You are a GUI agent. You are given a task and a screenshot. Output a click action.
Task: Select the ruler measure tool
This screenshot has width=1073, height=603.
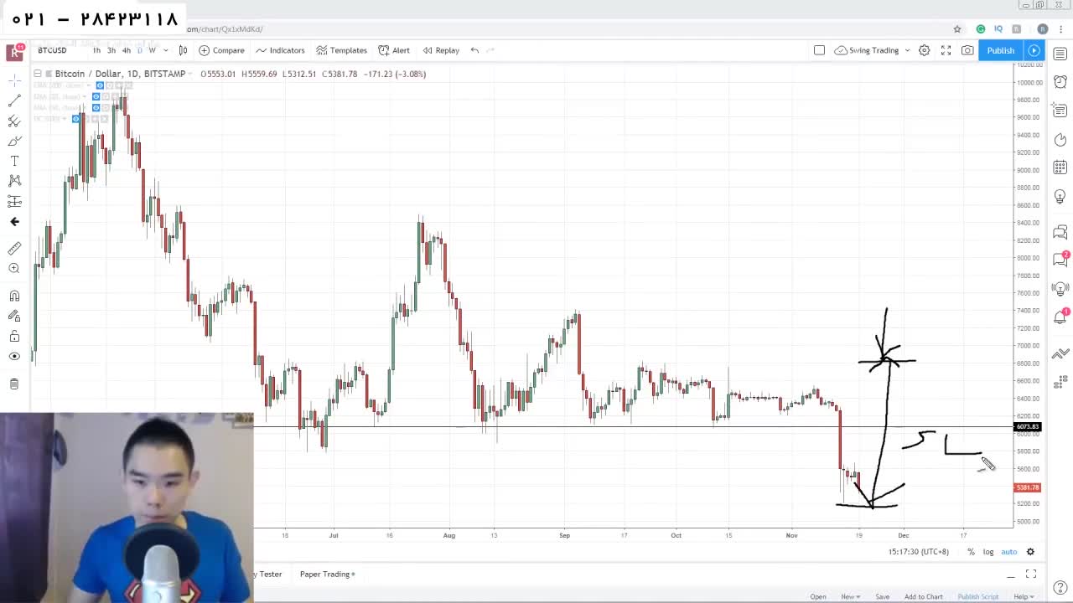click(x=14, y=248)
